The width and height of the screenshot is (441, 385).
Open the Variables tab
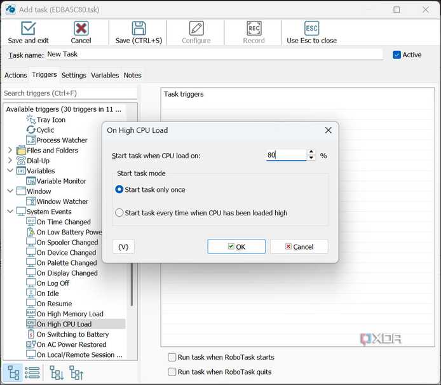point(105,75)
